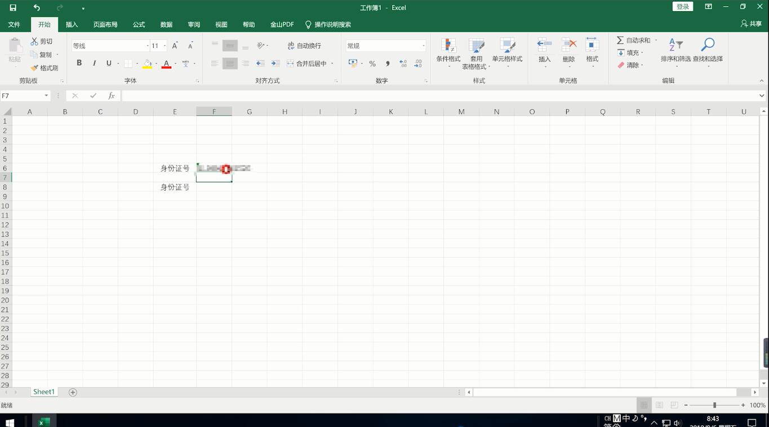Viewport: 769px width, 427px height.
Task: Switch to the Data (数据) tab
Action: click(166, 25)
